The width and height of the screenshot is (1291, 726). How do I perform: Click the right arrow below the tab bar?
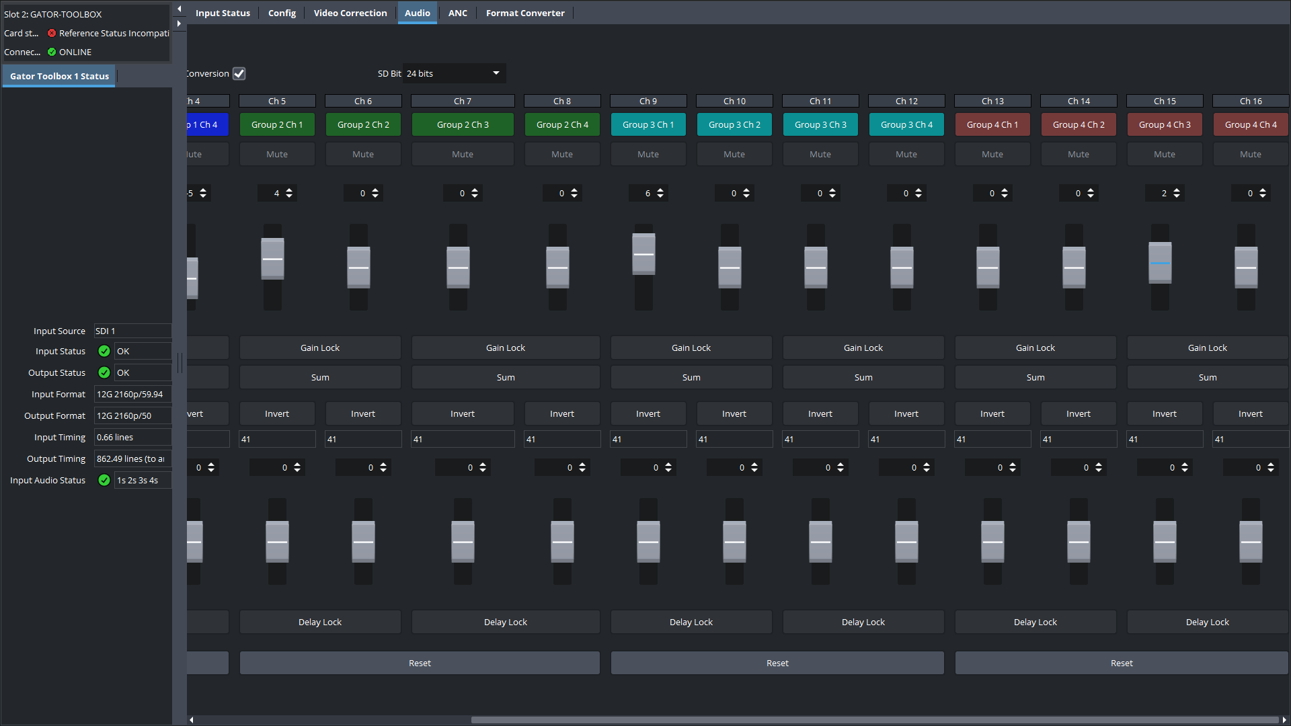coord(179,24)
